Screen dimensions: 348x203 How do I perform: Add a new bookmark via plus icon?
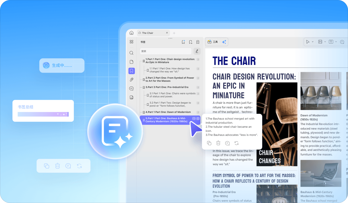(x=191, y=42)
